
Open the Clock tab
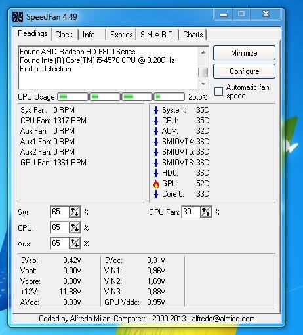click(x=64, y=35)
